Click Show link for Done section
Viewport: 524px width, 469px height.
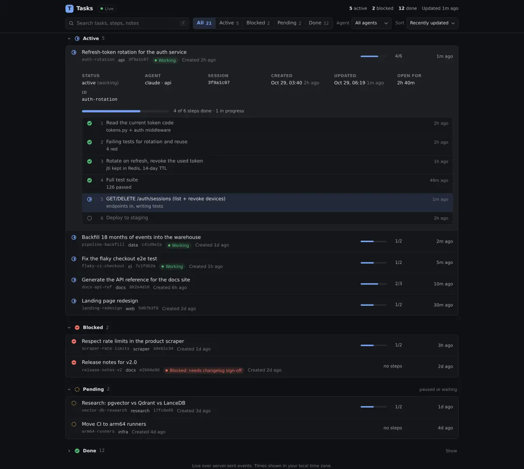[x=451, y=451]
